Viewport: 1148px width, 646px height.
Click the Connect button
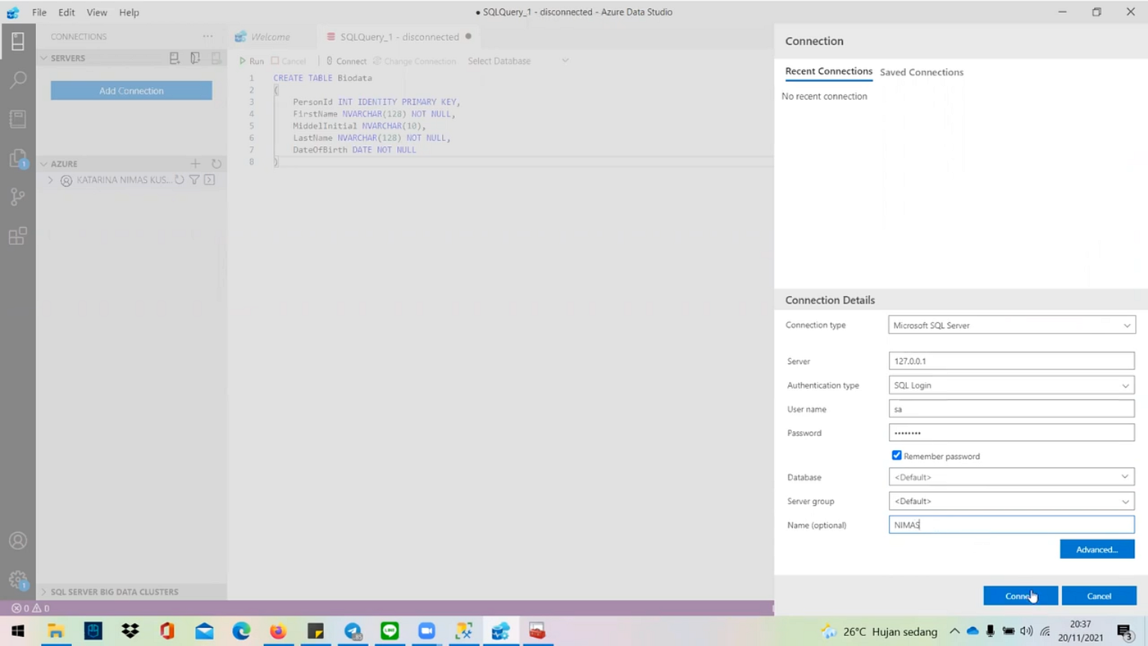point(1020,596)
